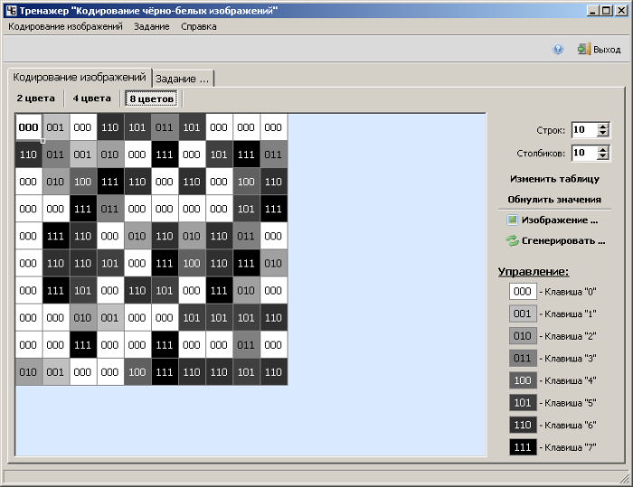Decrease the Столбиков value with down arrow
This screenshot has height=487, width=633.
pyautogui.click(x=603, y=157)
